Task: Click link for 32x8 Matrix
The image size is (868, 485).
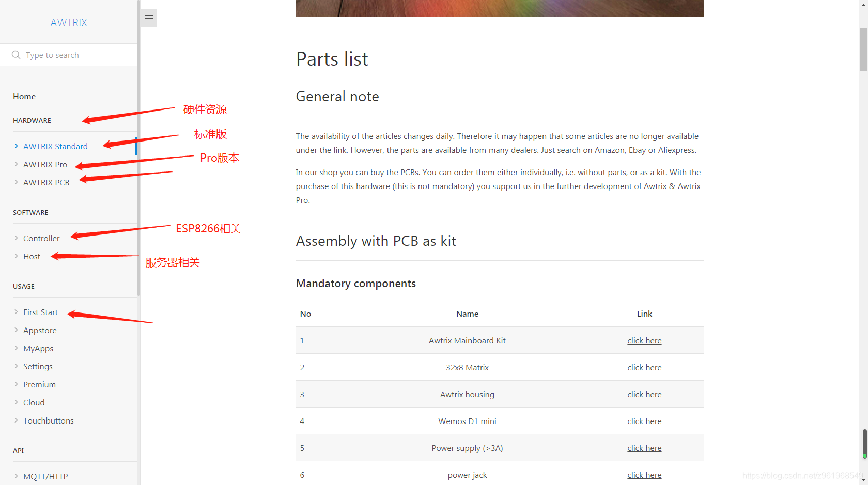Action: click(x=644, y=367)
